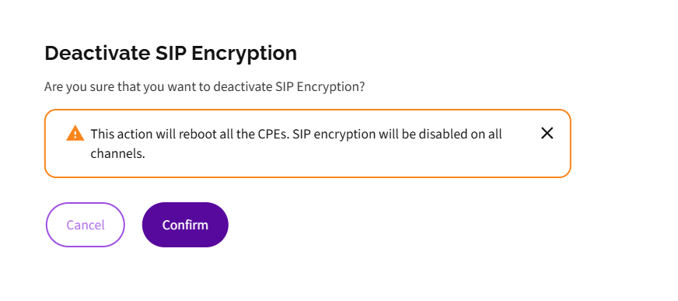678x301 pixels.
Task: Select the "Deactivate SIP Encryption" dialog heading
Action: pos(171,53)
